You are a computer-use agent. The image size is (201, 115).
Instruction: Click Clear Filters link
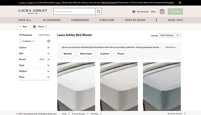coord(44,35)
